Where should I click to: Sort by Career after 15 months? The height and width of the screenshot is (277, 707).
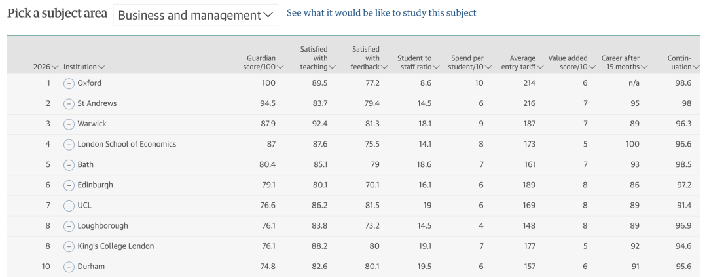click(x=624, y=62)
